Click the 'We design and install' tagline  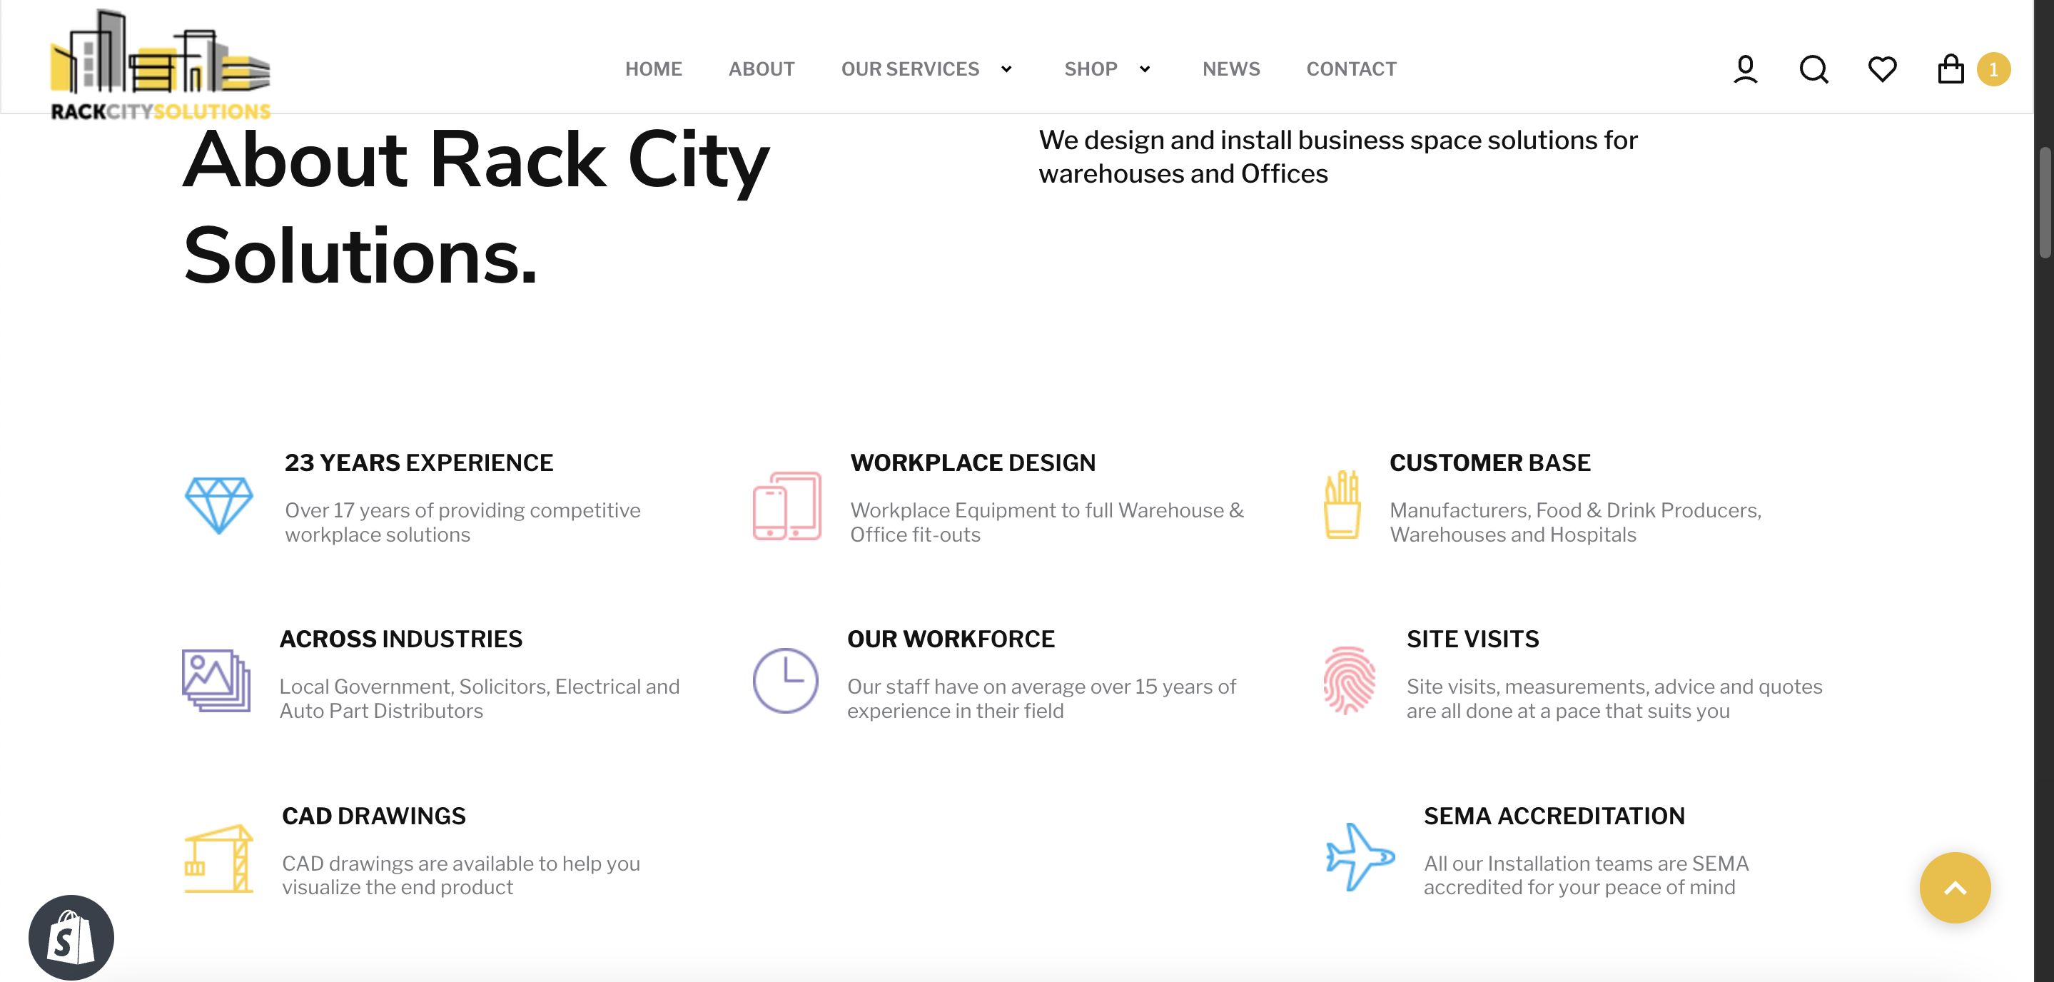point(1337,156)
